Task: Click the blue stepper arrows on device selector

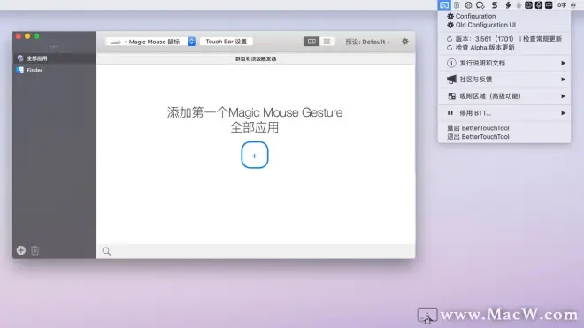Action: (191, 42)
